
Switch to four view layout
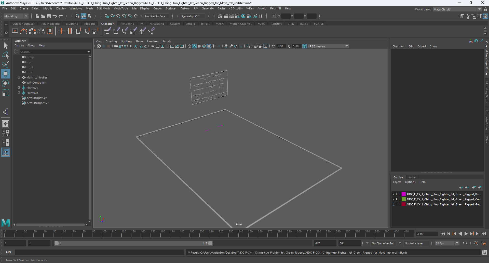(6, 133)
